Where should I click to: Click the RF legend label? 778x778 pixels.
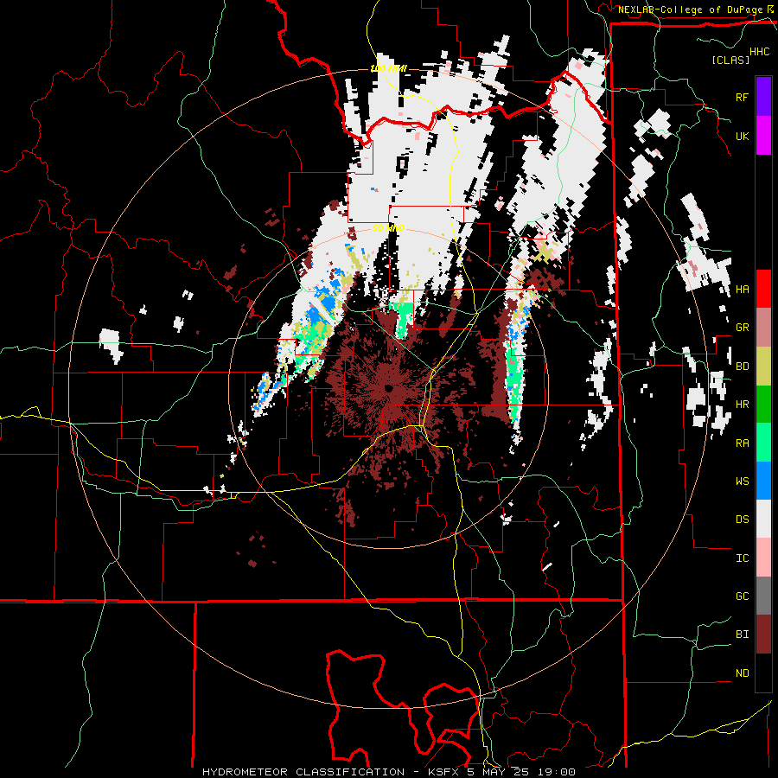742,97
